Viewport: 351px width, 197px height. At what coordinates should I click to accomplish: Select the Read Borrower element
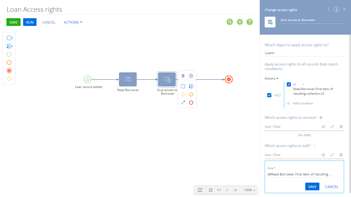coord(128,80)
